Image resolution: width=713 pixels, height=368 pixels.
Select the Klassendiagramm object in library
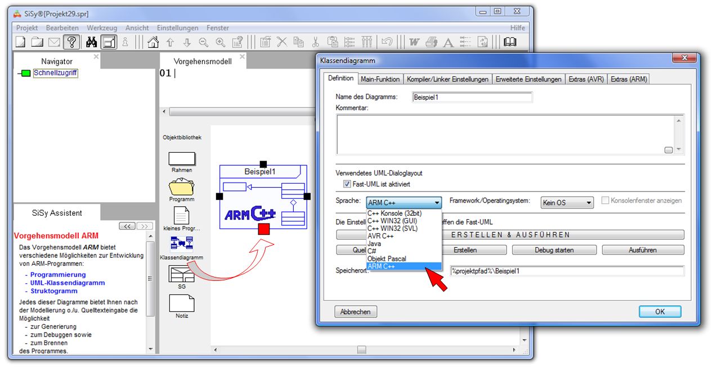click(x=182, y=248)
